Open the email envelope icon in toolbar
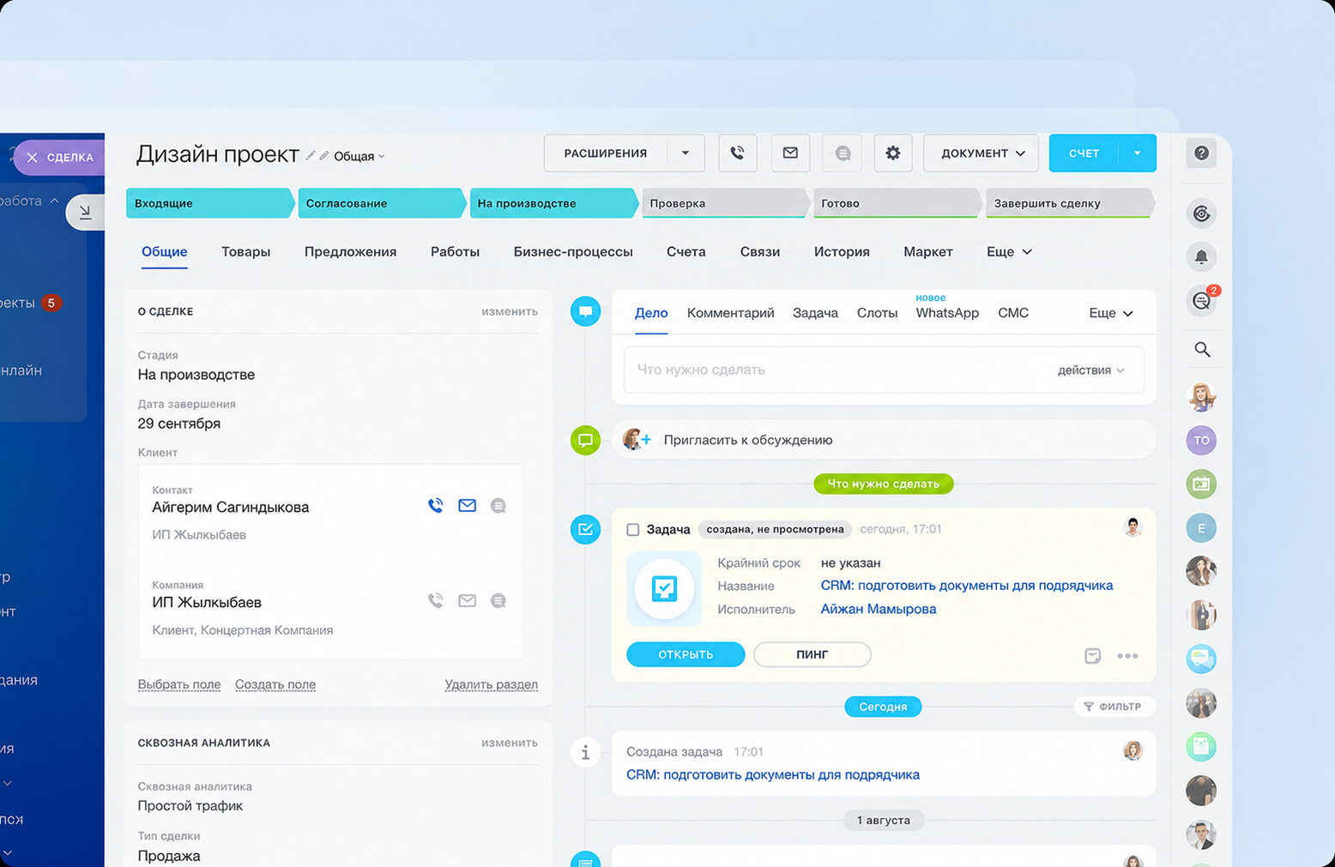Viewport: 1335px width, 867px height. pos(790,154)
